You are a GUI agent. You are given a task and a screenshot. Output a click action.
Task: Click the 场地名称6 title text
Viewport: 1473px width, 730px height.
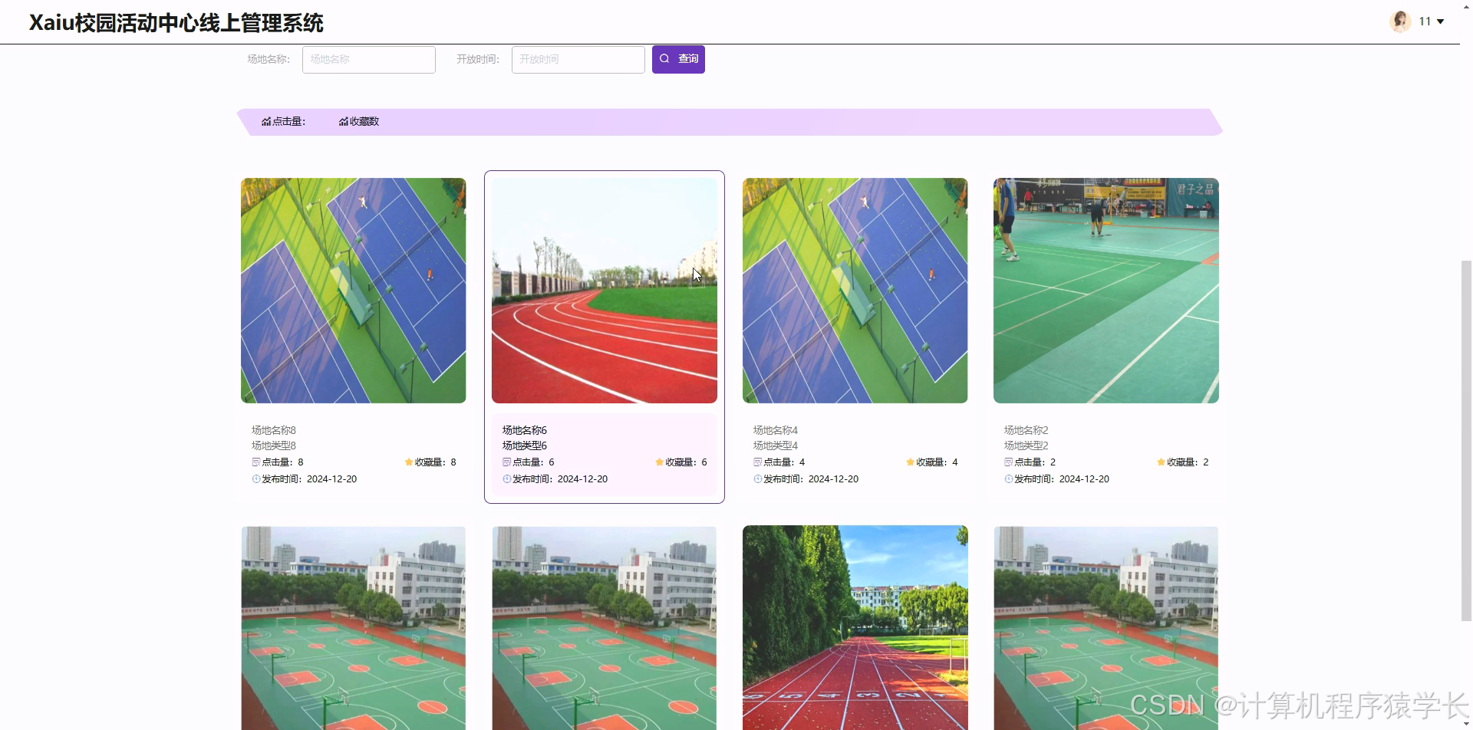coord(525,430)
